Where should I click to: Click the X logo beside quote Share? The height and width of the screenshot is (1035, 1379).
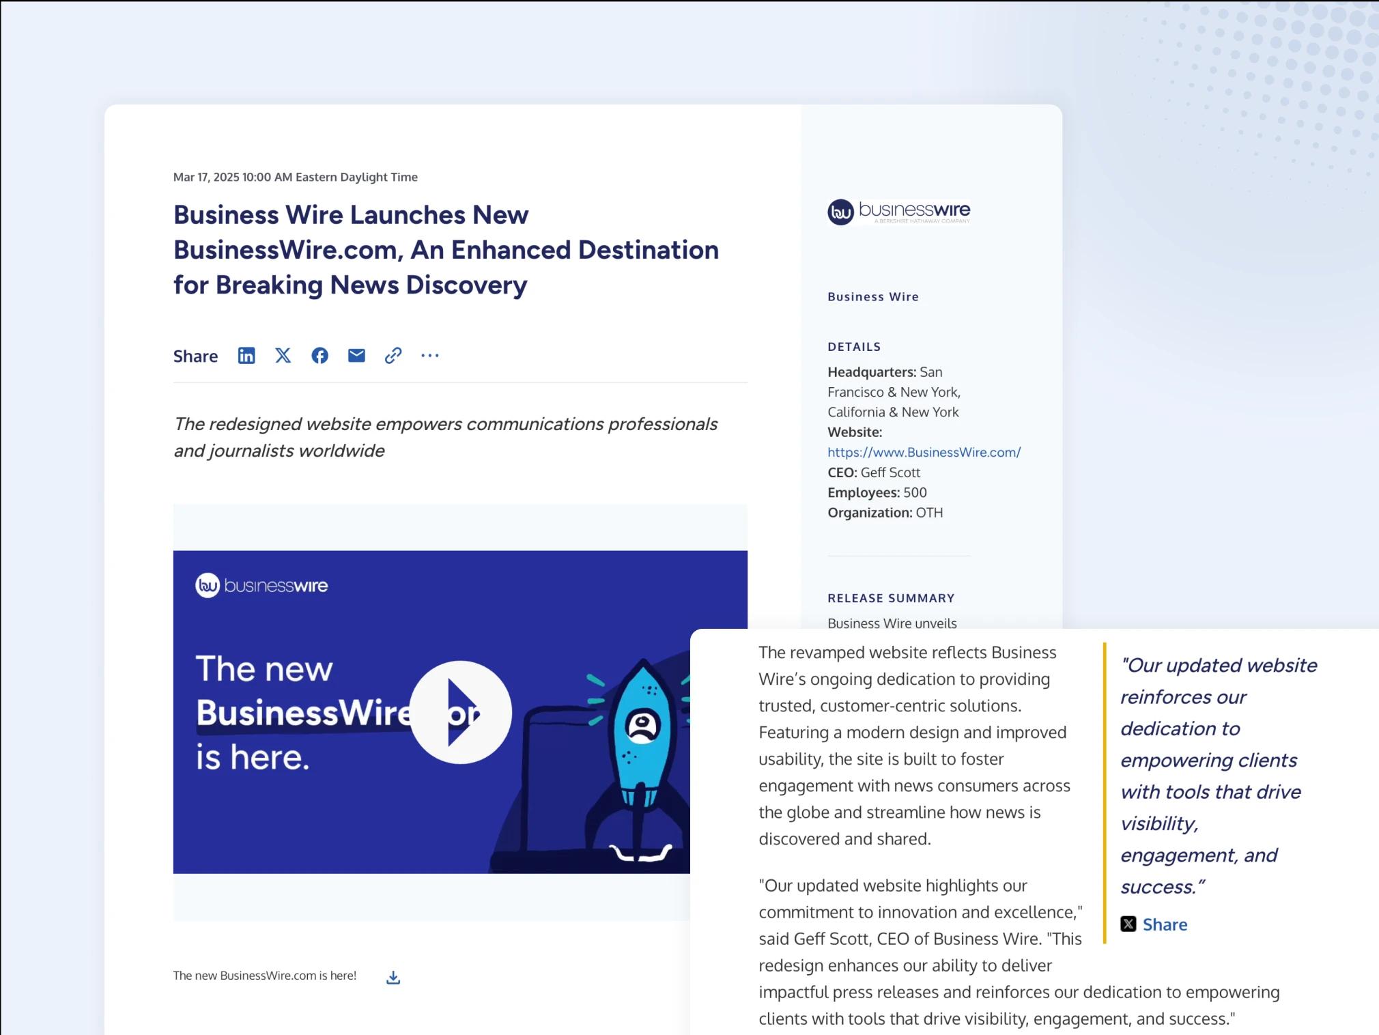1128,924
